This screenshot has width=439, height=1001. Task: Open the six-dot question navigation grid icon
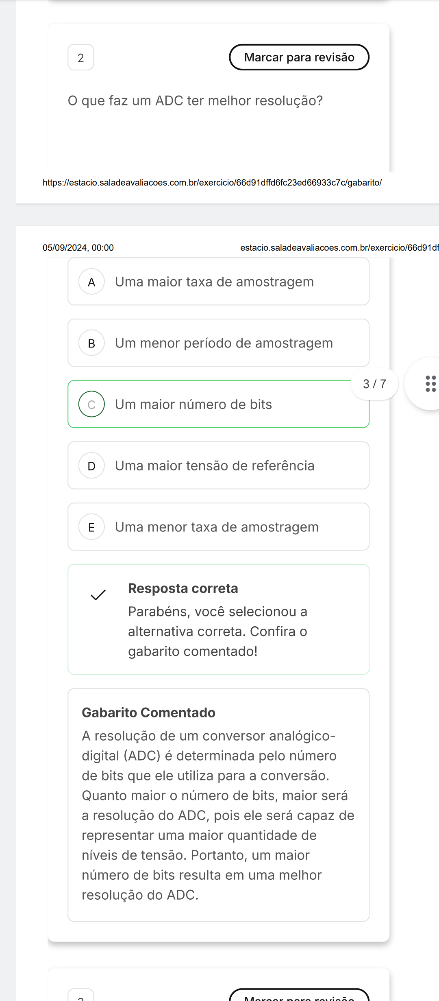[430, 384]
